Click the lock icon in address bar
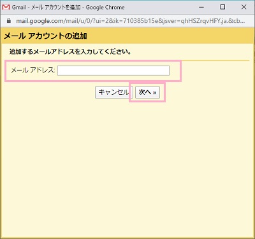Screen dimensions: 255x239 [8, 20]
